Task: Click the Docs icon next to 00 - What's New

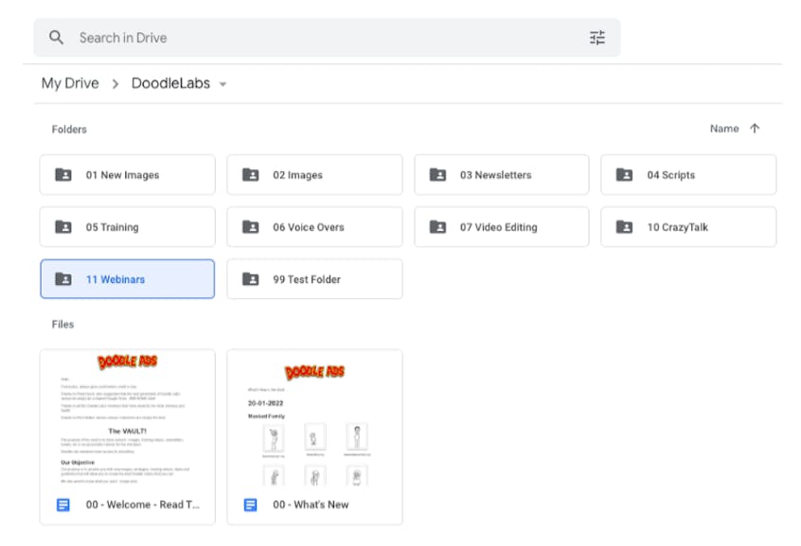Action: point(250,504)
